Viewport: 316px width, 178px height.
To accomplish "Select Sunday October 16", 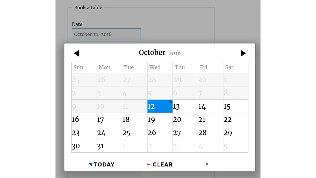I will 84,120.
